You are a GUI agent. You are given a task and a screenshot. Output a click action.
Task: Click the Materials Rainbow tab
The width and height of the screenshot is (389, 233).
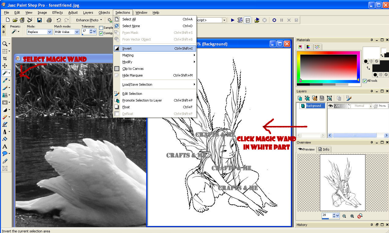tap(309, 47)
